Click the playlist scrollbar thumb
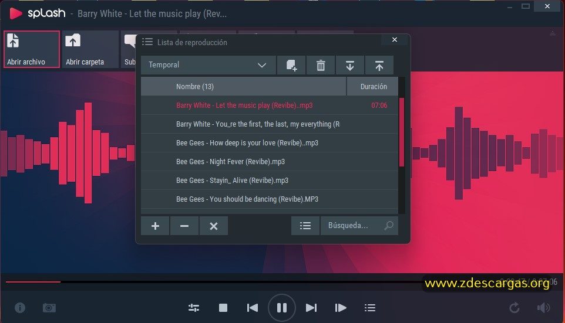The height and width of the screenshot is (323, 565). [x=401, y=132]
